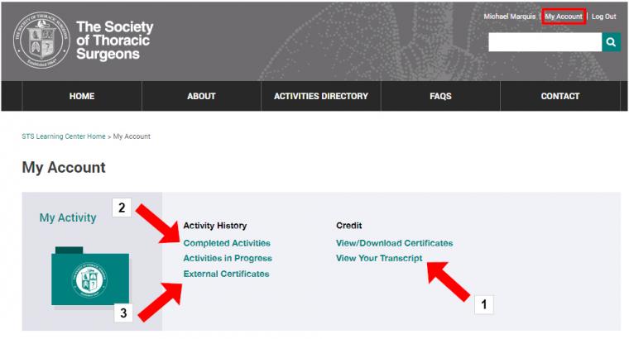Click inside the search text field

point(545,42)
